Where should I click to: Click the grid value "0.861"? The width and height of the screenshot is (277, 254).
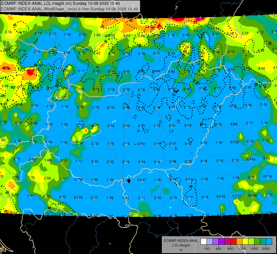click(x=221, y=214)
